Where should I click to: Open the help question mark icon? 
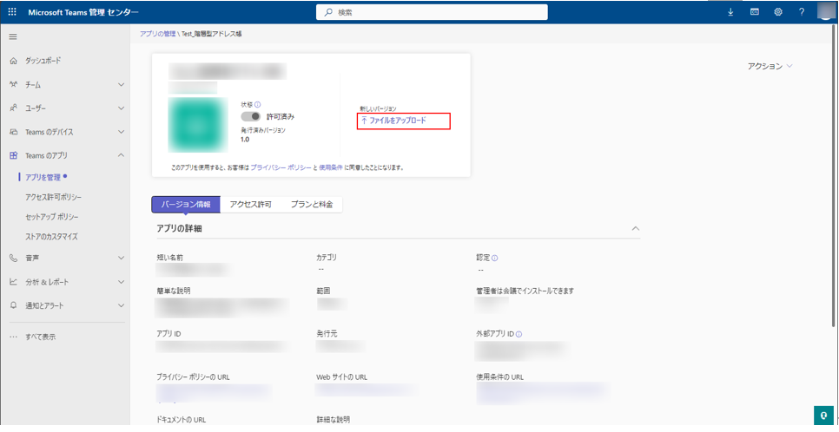(x=802, y=12)
